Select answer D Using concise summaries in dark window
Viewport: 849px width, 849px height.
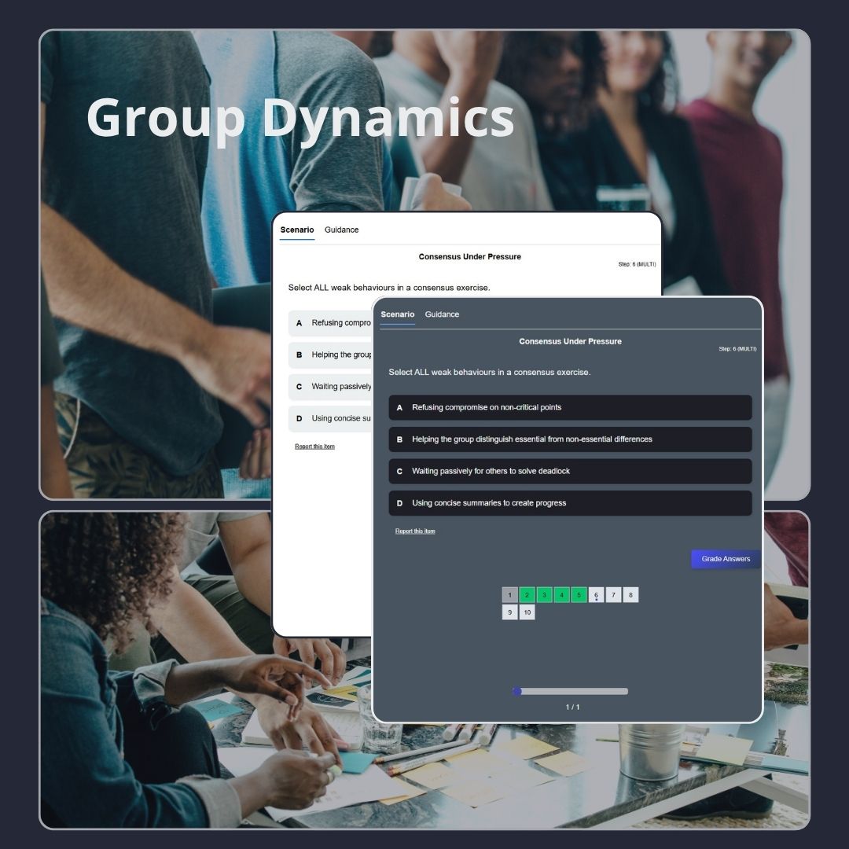pos(570,503)
